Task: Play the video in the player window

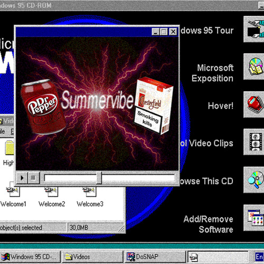Action: 22,178
